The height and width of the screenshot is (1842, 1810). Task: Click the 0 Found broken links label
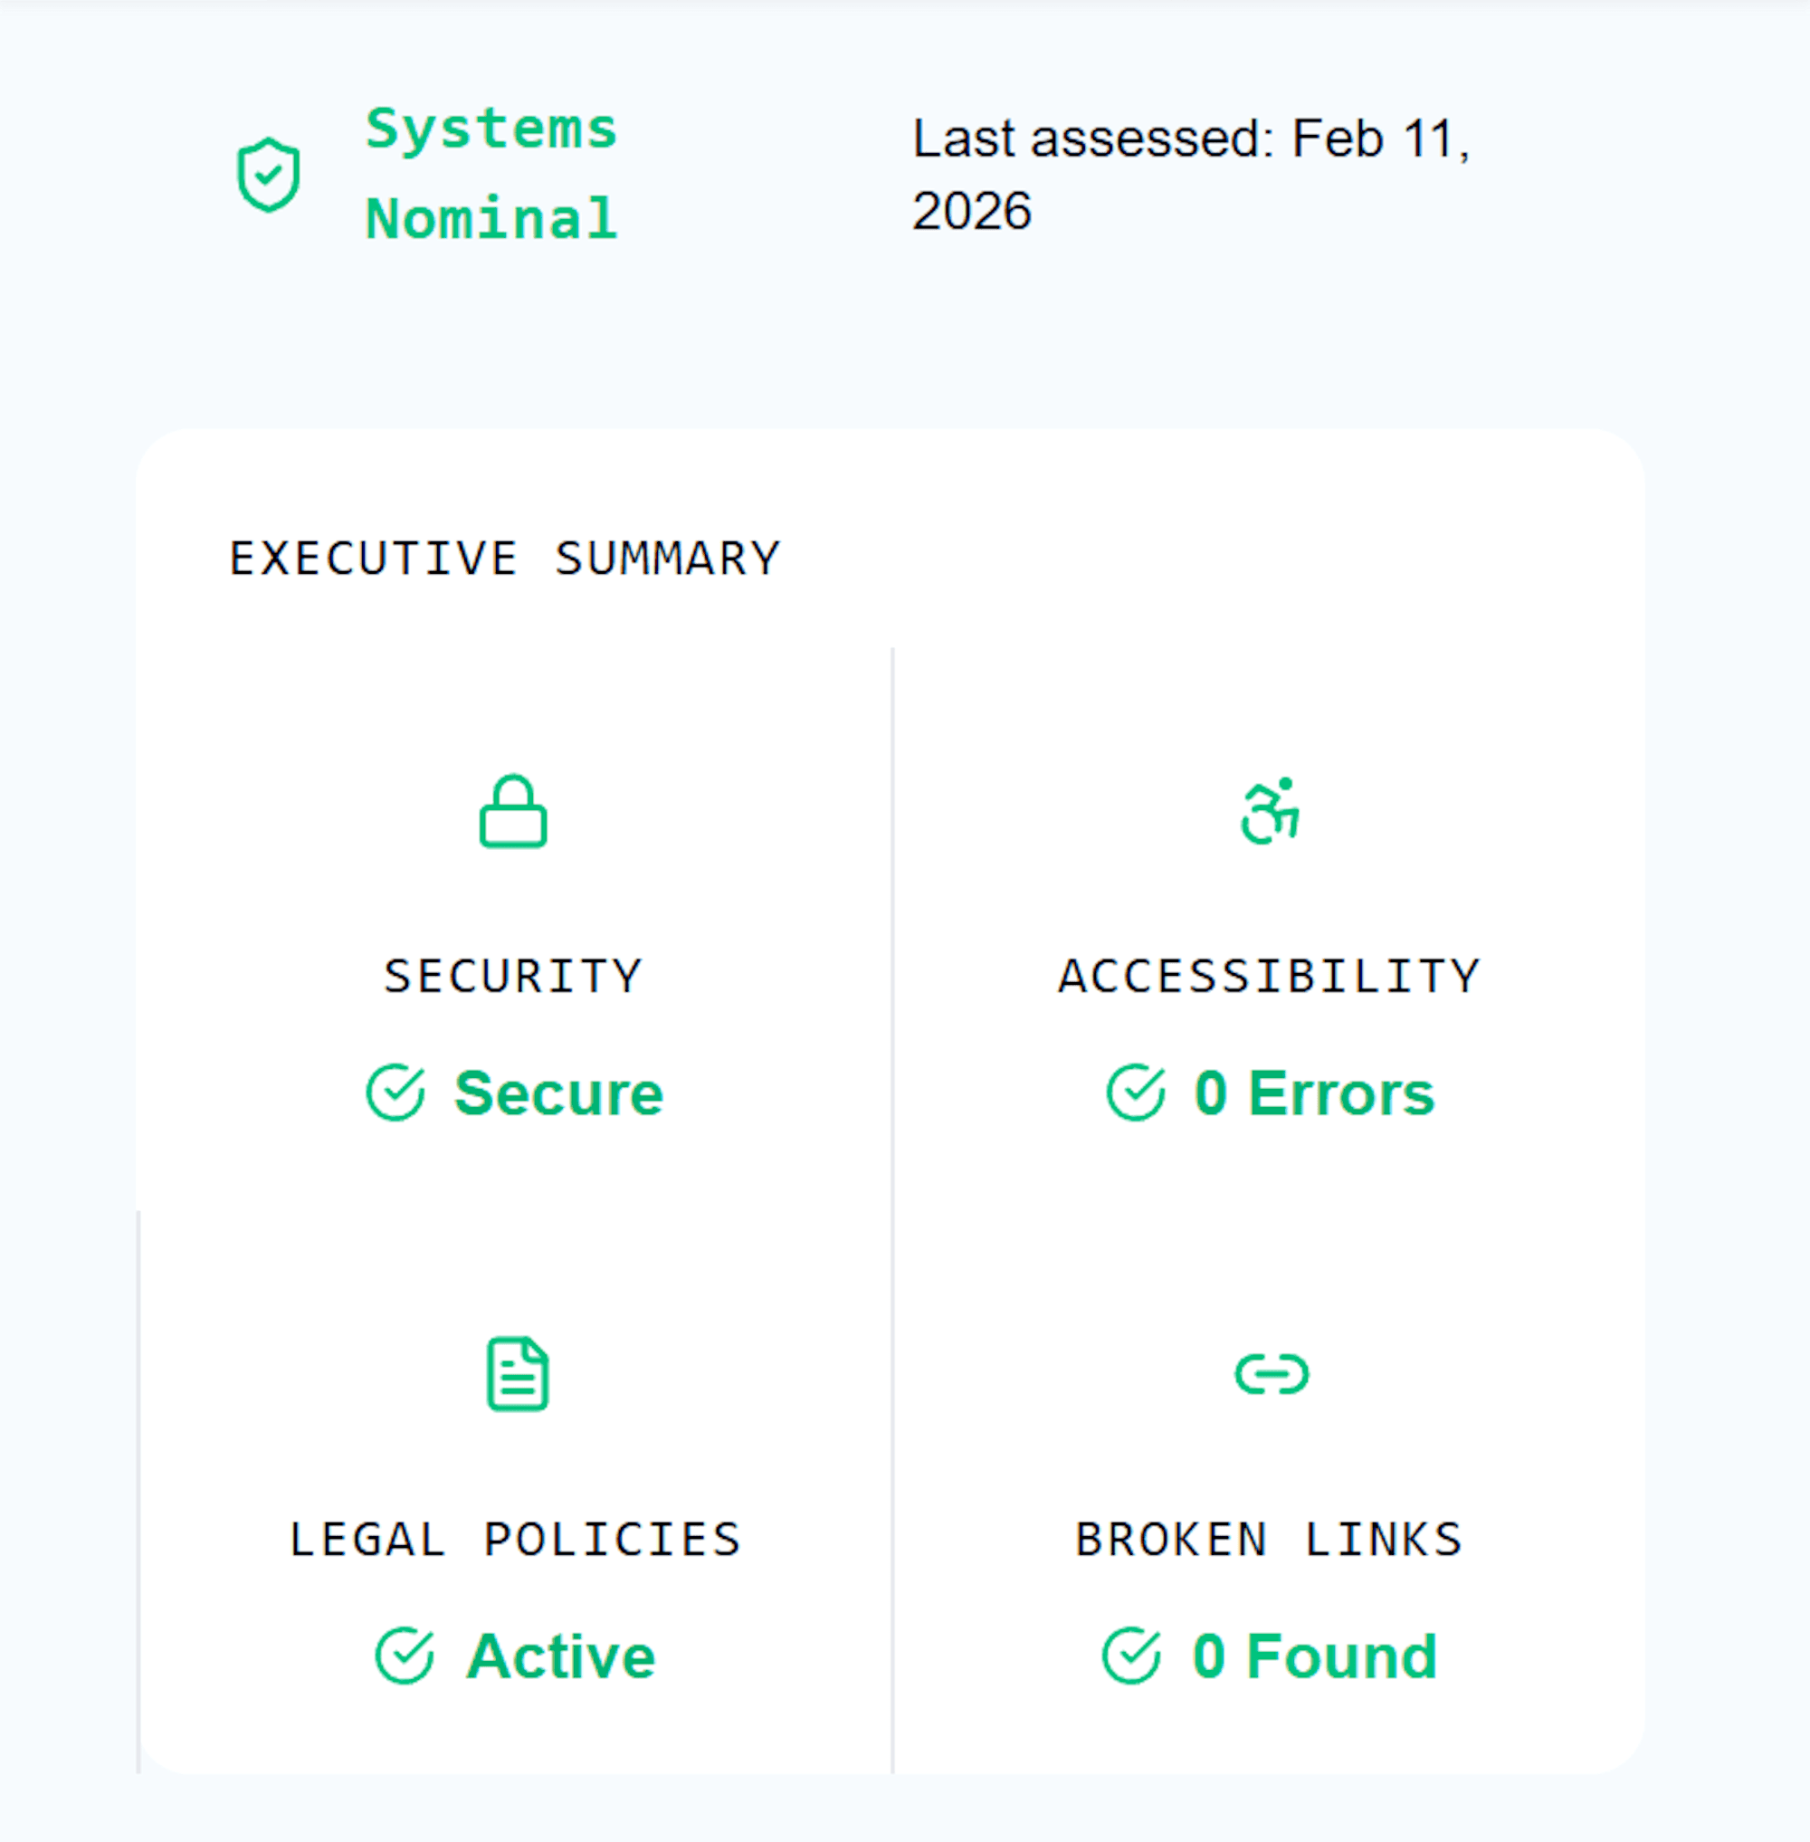tap(1312, 1655)
